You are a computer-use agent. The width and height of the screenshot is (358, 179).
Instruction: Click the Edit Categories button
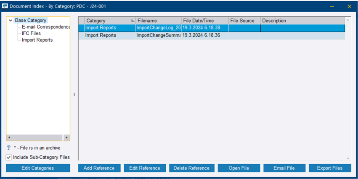point(38,168)
